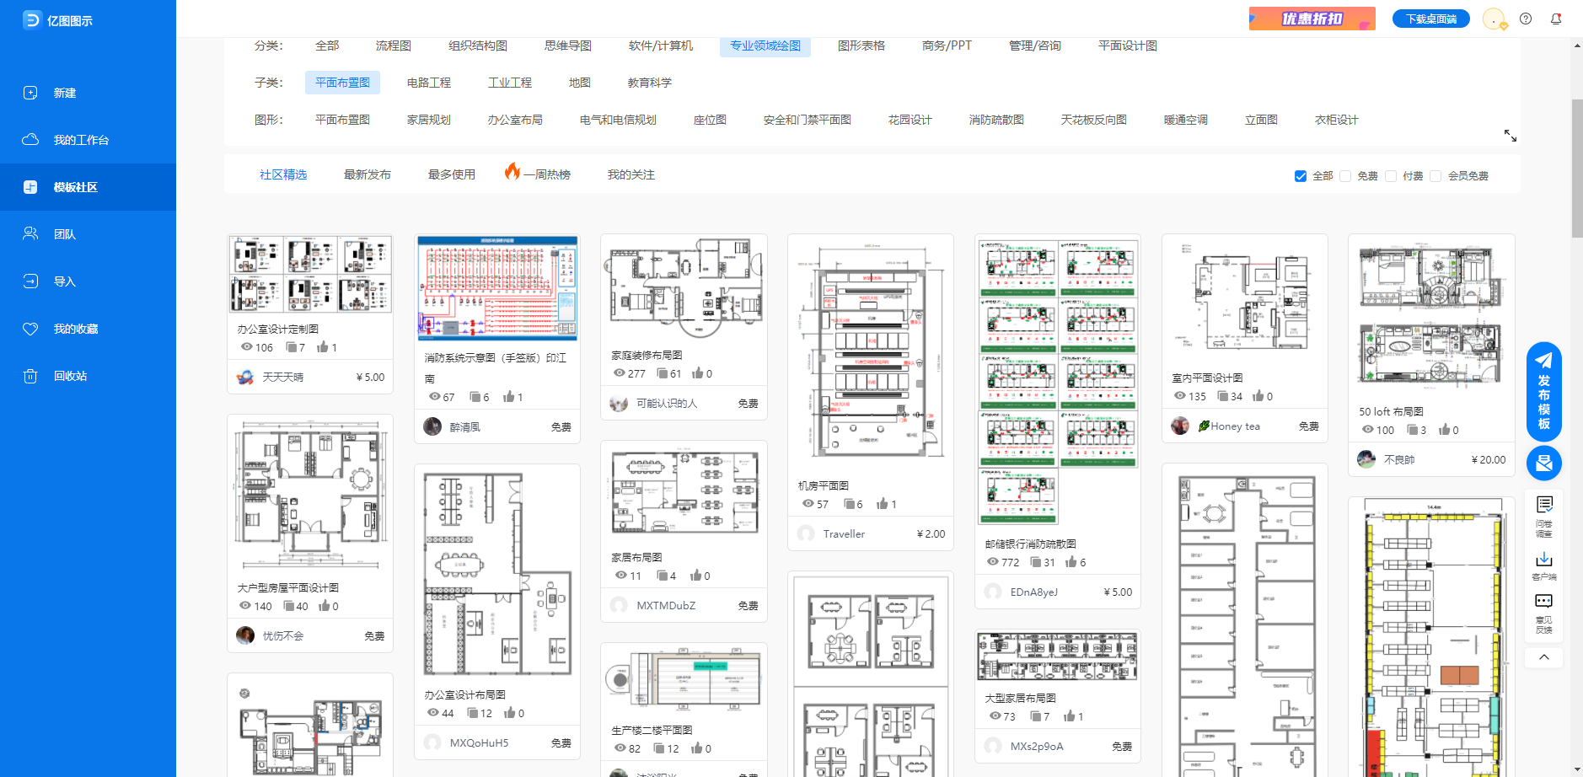Open the 模板社区 sidebar item
Screen dimensions: 1583x777
coord(88,187)
